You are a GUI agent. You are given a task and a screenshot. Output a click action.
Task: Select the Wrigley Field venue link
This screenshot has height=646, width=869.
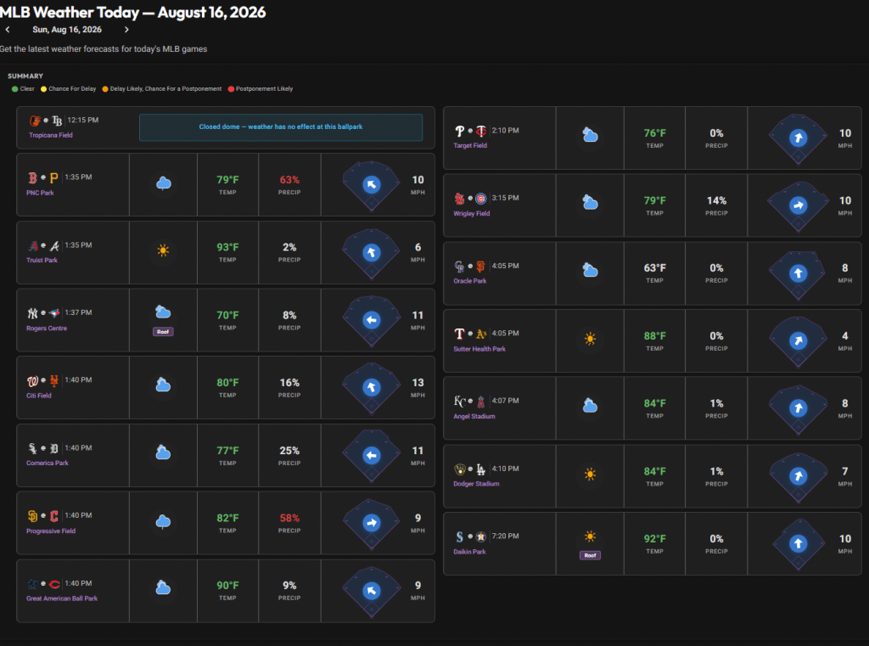click(x=472, y=213)
